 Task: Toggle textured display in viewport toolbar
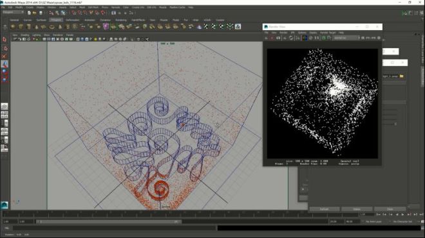91,39
